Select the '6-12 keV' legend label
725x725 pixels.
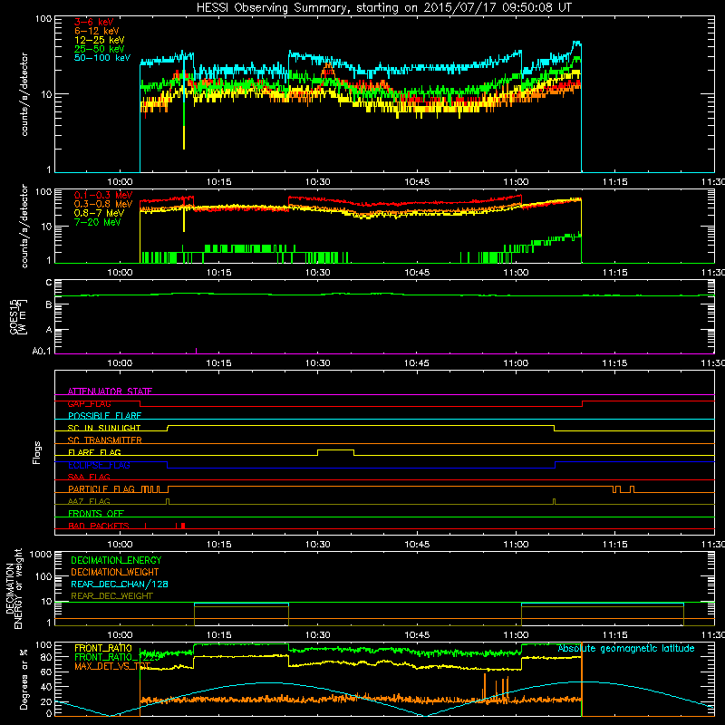[97, 31]
